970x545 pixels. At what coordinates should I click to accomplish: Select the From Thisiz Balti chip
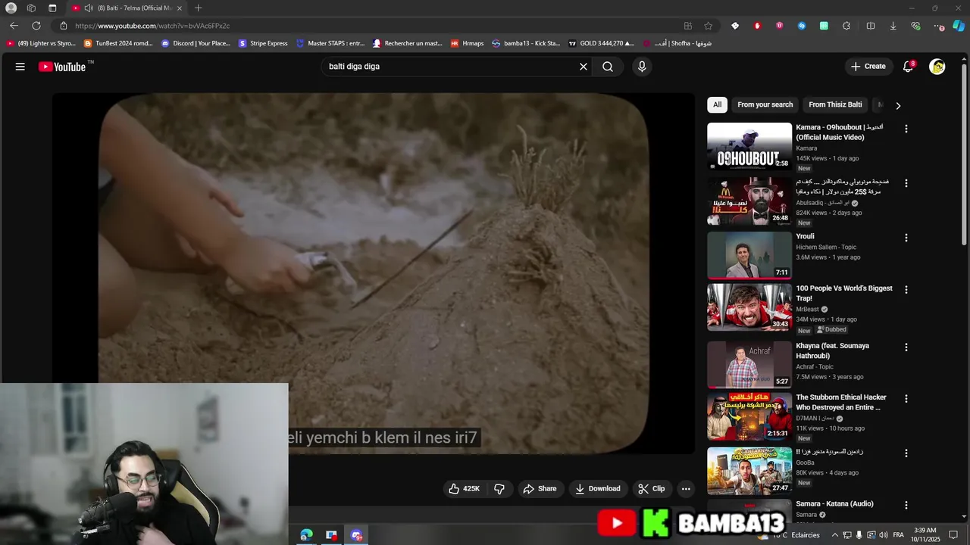[x=835, y=104]
